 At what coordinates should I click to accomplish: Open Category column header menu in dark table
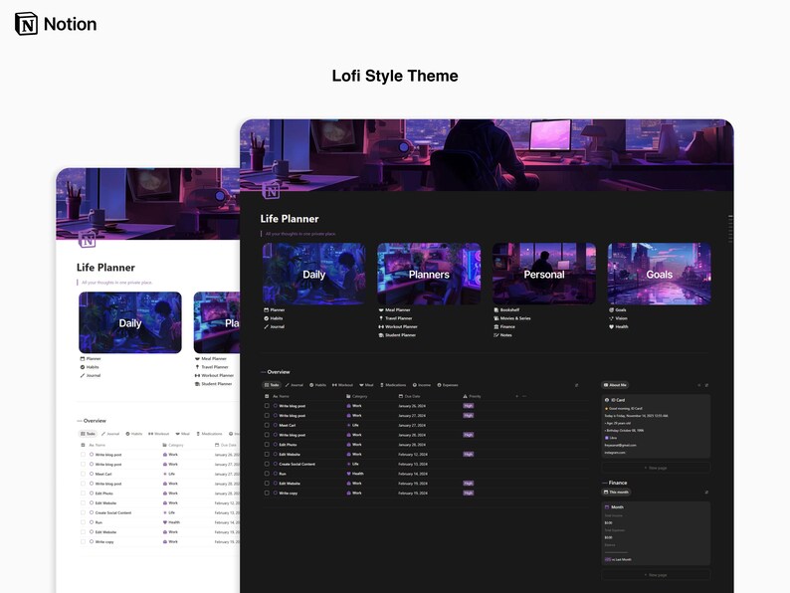tap(357, 397)
